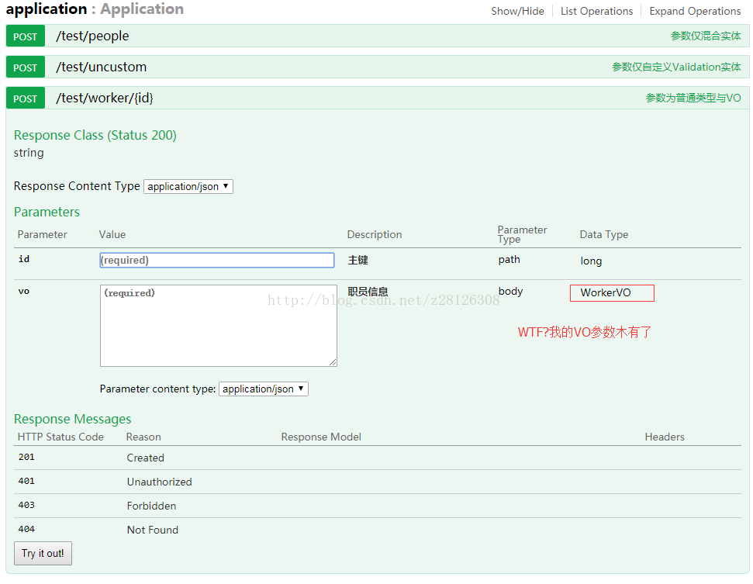Click the 201 status code cell
Viewport: 753px width, 584px height.
(x=26, y=457)
